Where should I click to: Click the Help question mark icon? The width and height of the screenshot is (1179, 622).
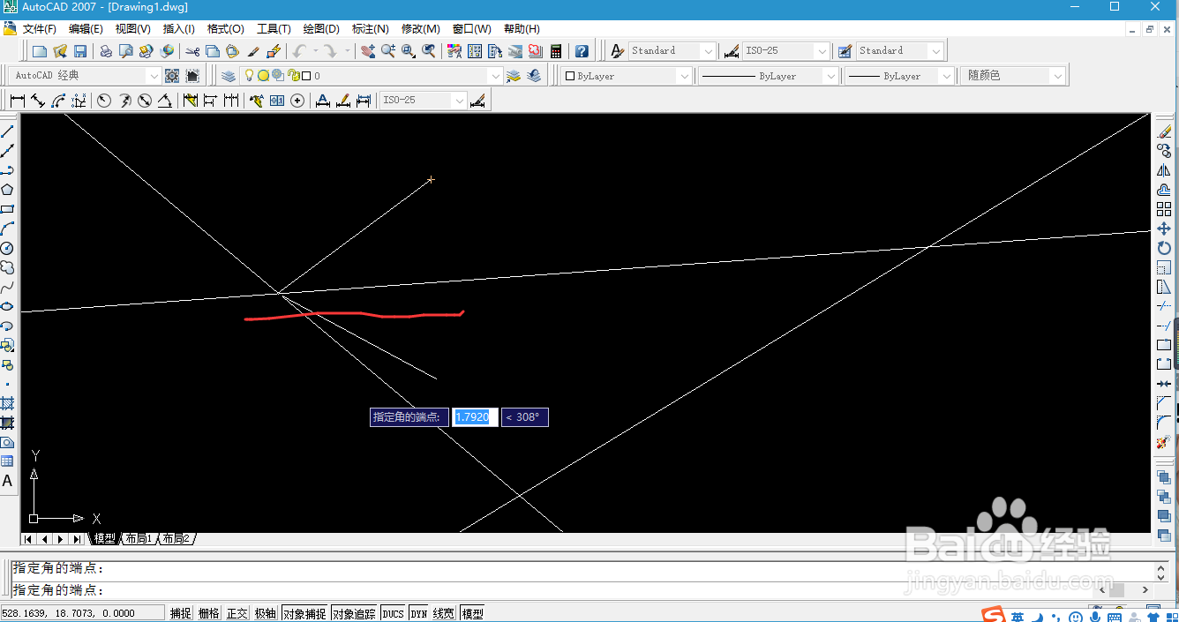(x=581, y=51)
